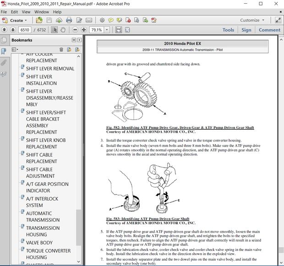Print the document using the printer icon
The height and width of the screenshot is (266, 284).
point(69,20)
